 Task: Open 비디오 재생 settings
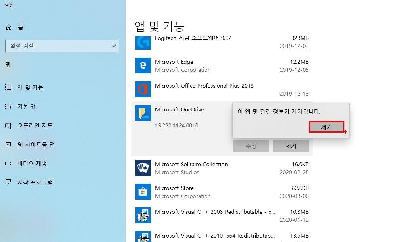[x=32, y=163]
